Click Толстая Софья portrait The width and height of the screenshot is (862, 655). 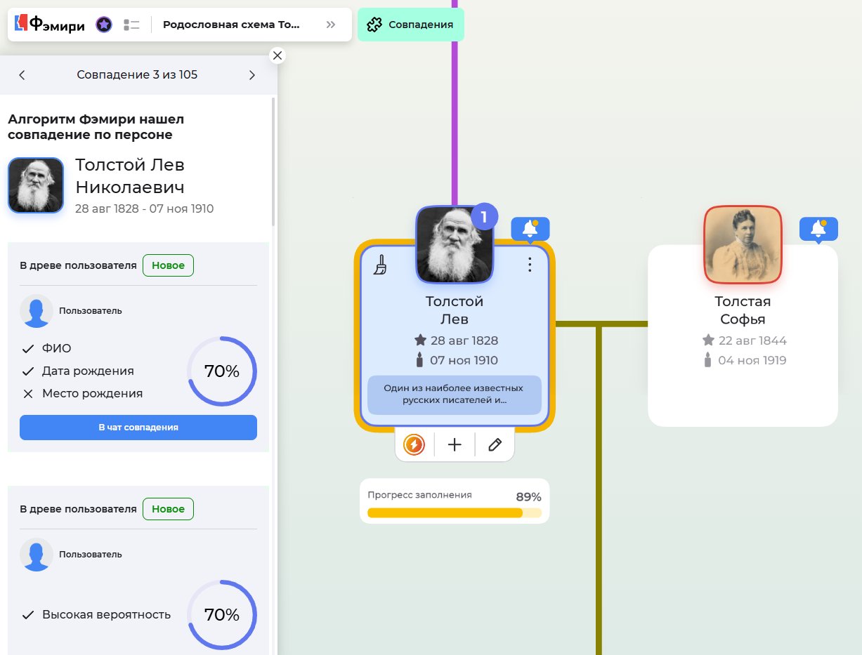743,244
